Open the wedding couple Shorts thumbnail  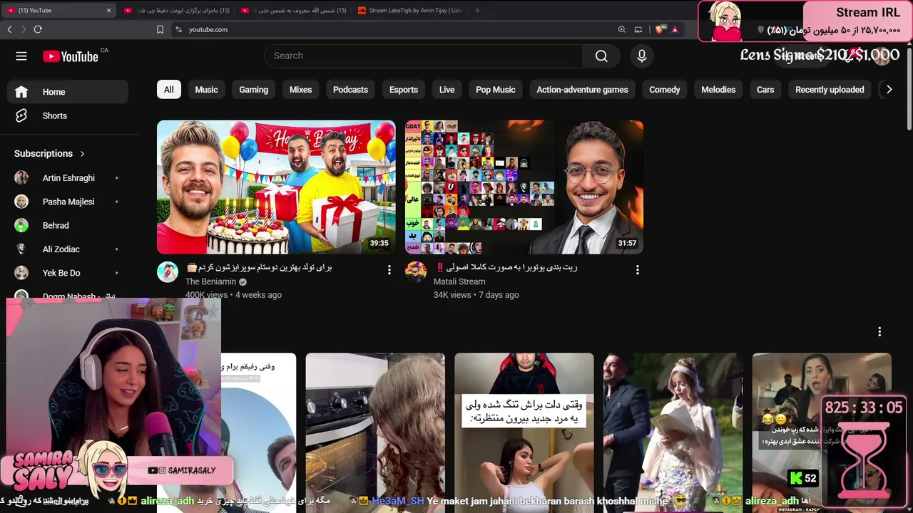(673, 432)
